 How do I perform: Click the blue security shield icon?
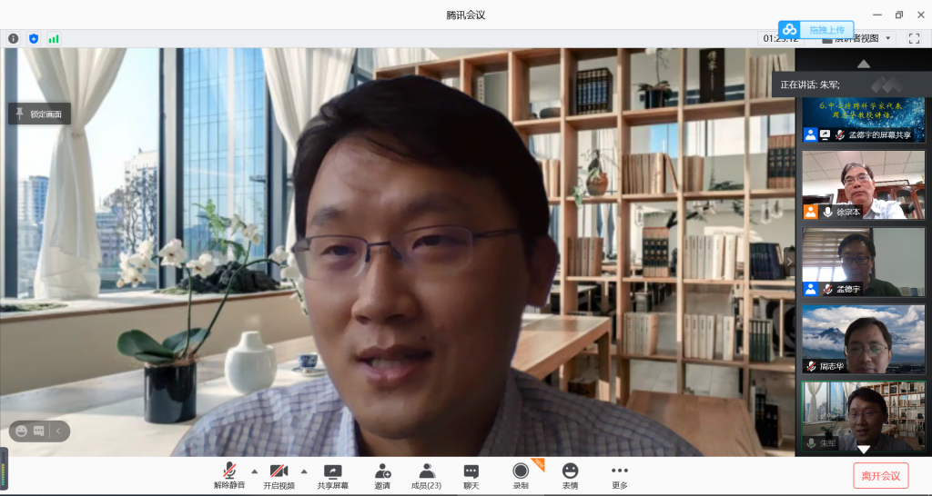click(x=34, y=38)
